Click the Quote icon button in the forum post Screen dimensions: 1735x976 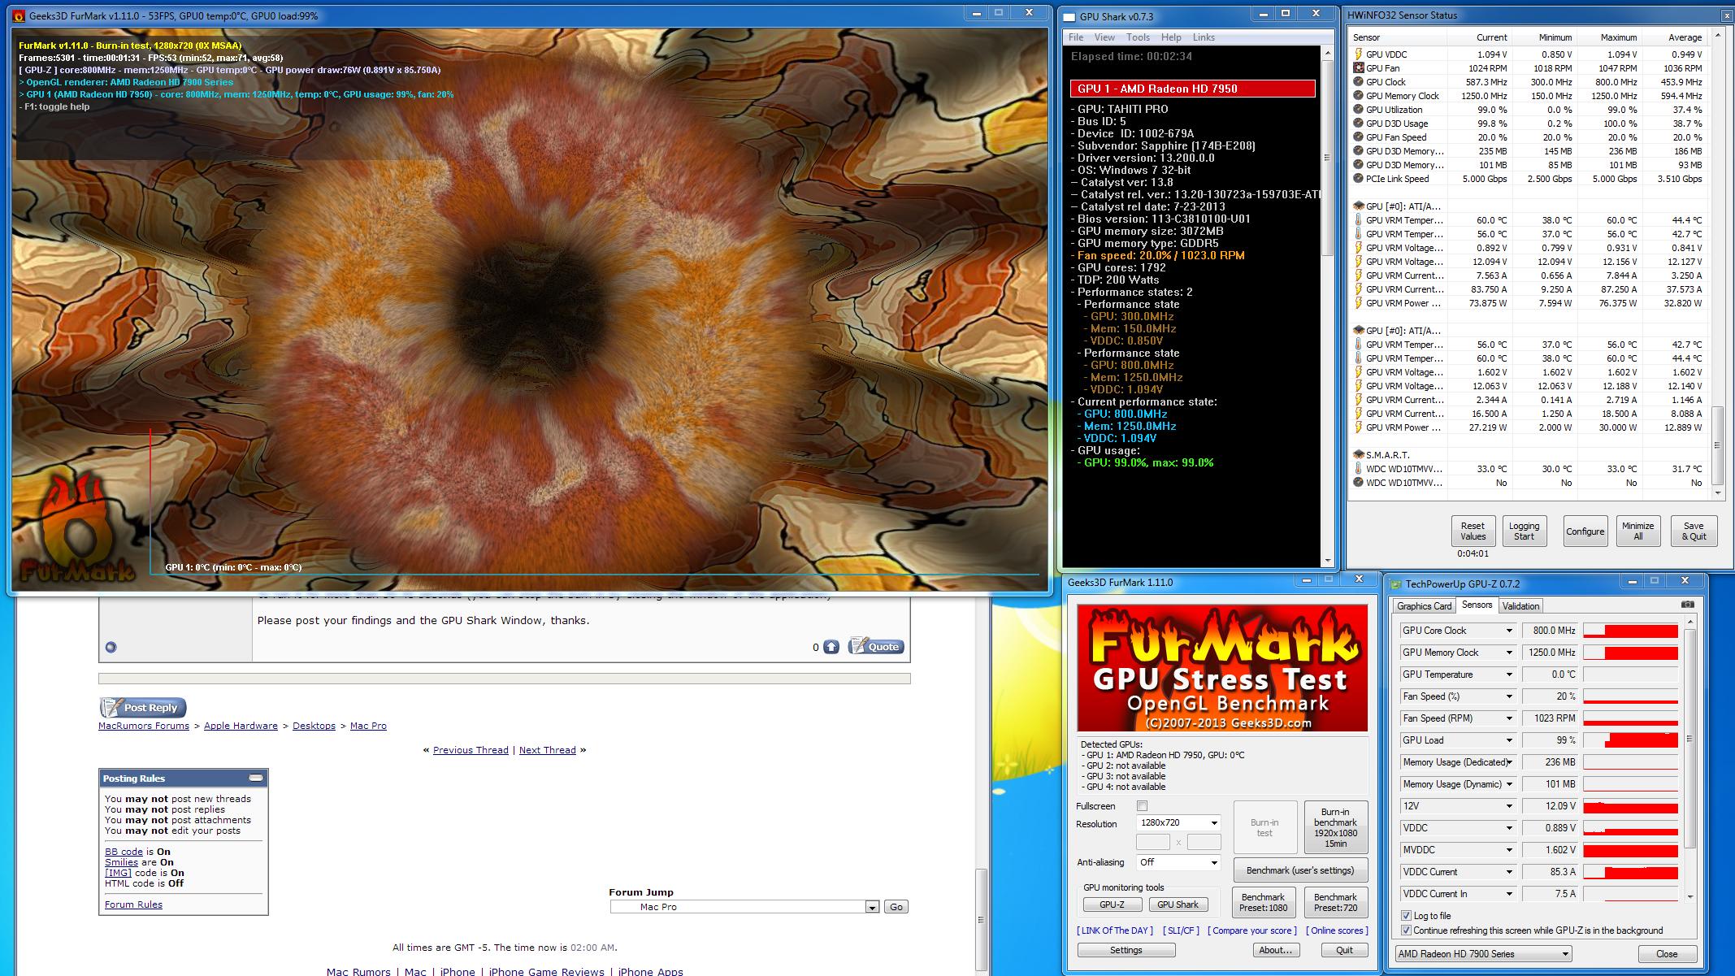tap(876, 647)
